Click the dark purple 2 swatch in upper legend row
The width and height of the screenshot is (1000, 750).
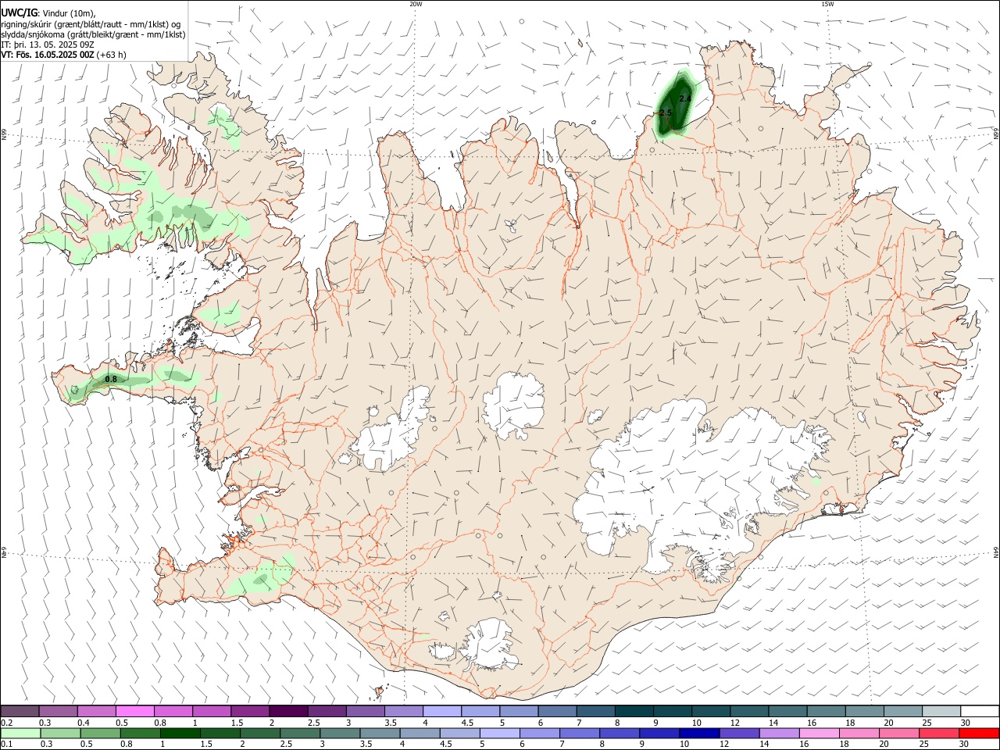[288, 712]
